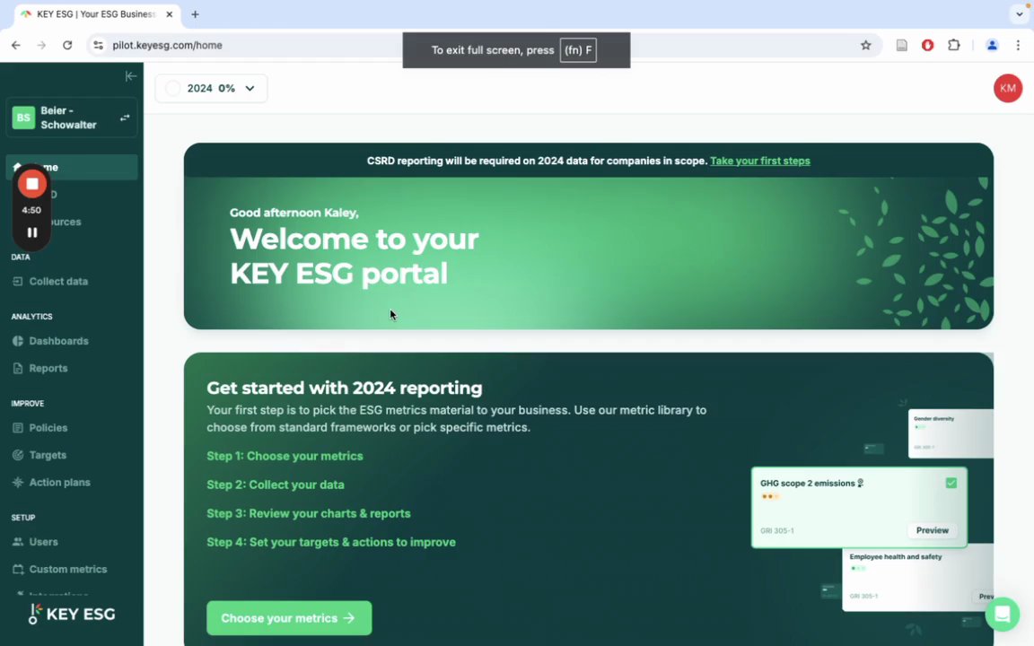Image resolution: width=1034 pixels, height=646 pixels.
Task: Click the Users people icon
Action: click(x=18, y=542)
